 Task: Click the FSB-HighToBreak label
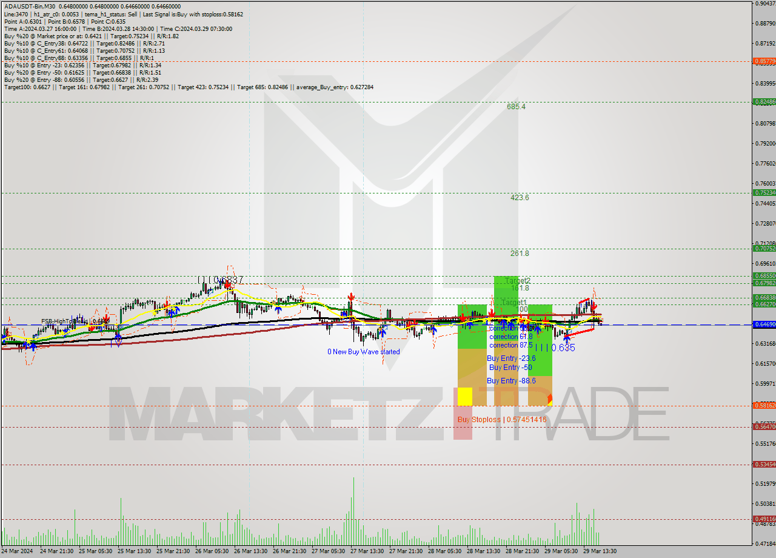click(75, 321)
